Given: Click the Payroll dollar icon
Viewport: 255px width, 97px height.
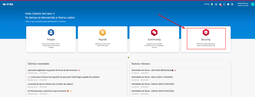Looking at the screenshot, I should coord(102,32).
